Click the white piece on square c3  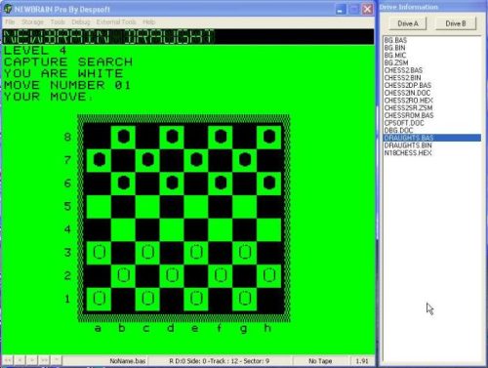(x=147, y=252)
